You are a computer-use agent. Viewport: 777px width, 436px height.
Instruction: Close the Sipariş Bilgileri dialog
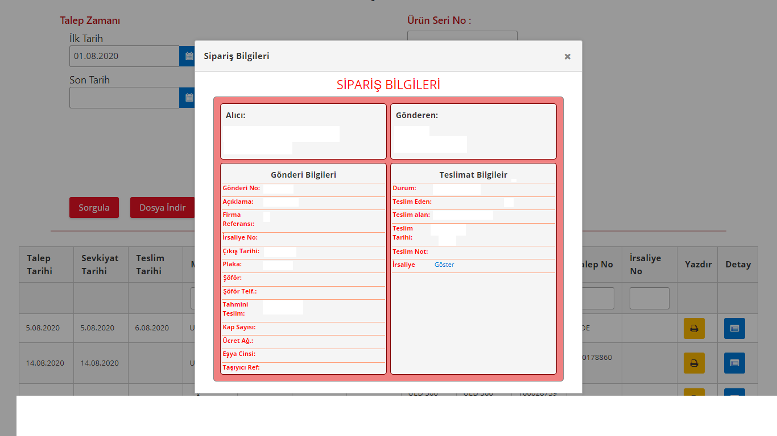567,56
